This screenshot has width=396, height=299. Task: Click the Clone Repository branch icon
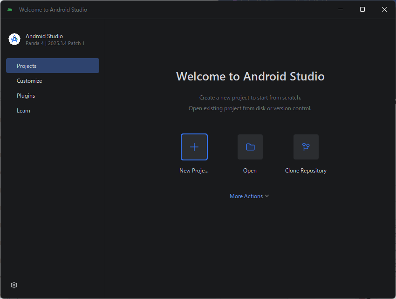point(306,147)
